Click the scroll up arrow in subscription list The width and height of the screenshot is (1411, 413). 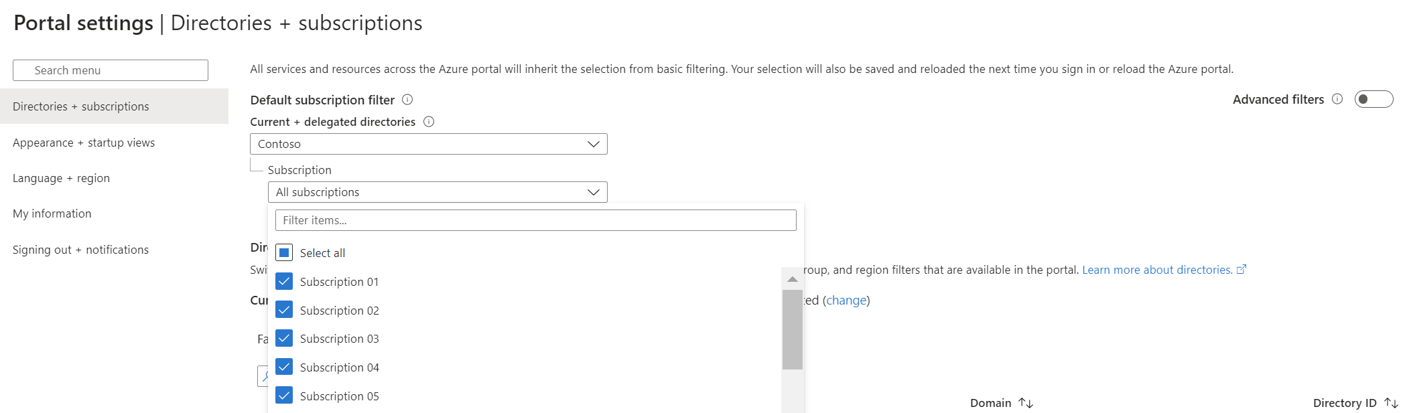793,279
